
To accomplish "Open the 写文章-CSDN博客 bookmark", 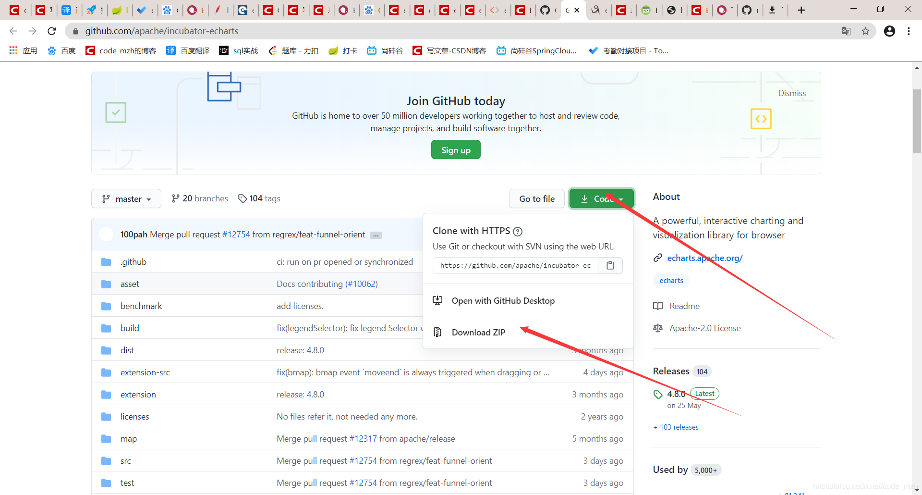I will (x=449, y=50).
